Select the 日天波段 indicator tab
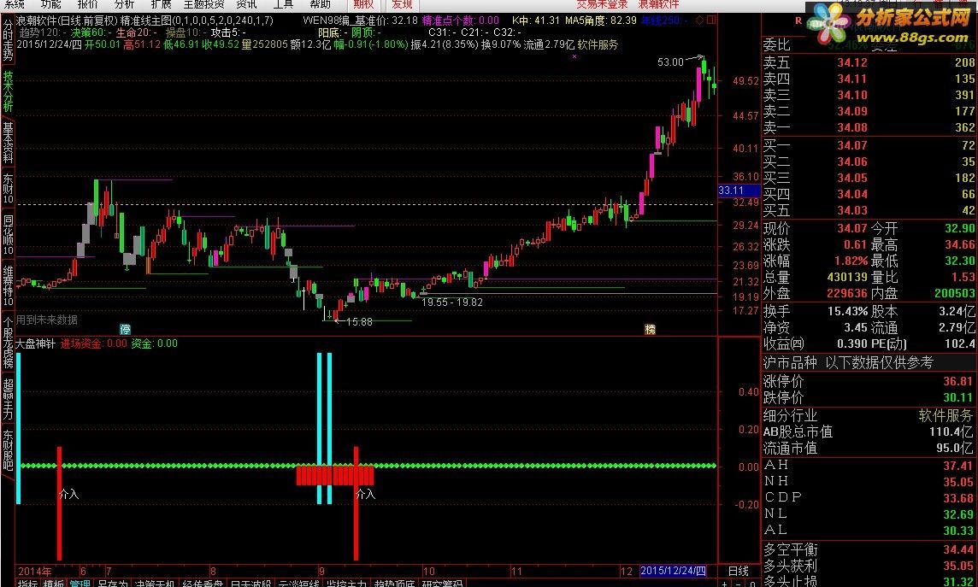 click(x=250, y=584)
